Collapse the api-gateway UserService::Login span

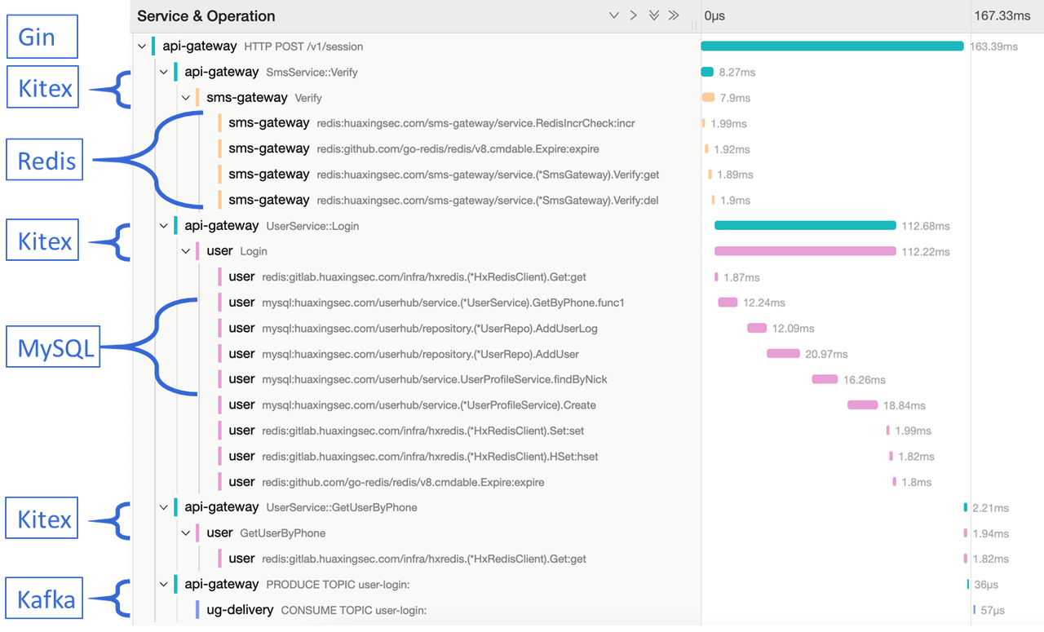pyautogui.click(x=164, y=226)
